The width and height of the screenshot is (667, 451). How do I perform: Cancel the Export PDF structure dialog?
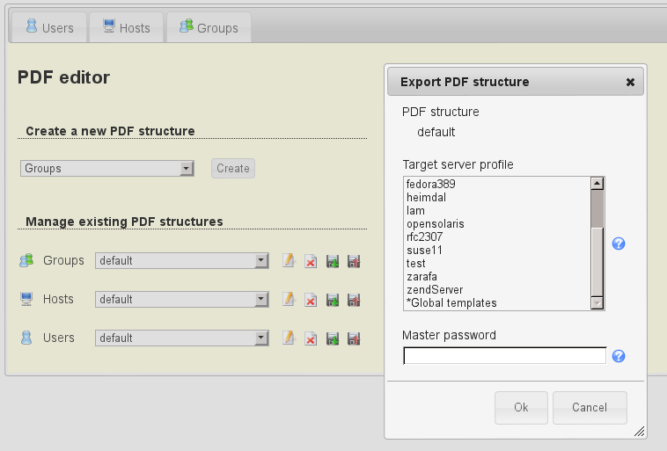(x=590, y=408)
